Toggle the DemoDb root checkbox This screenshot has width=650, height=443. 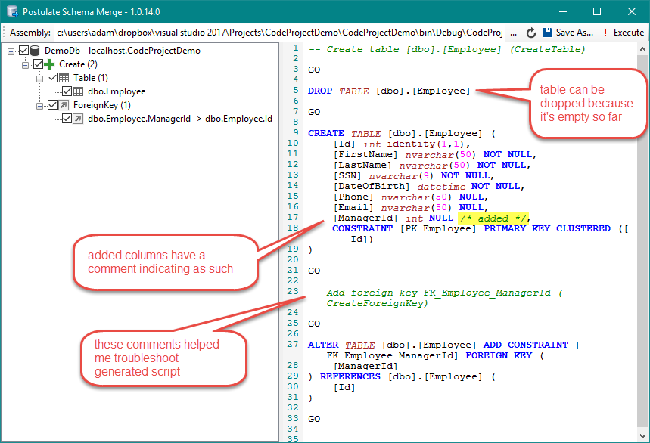[x=23, y=51]
